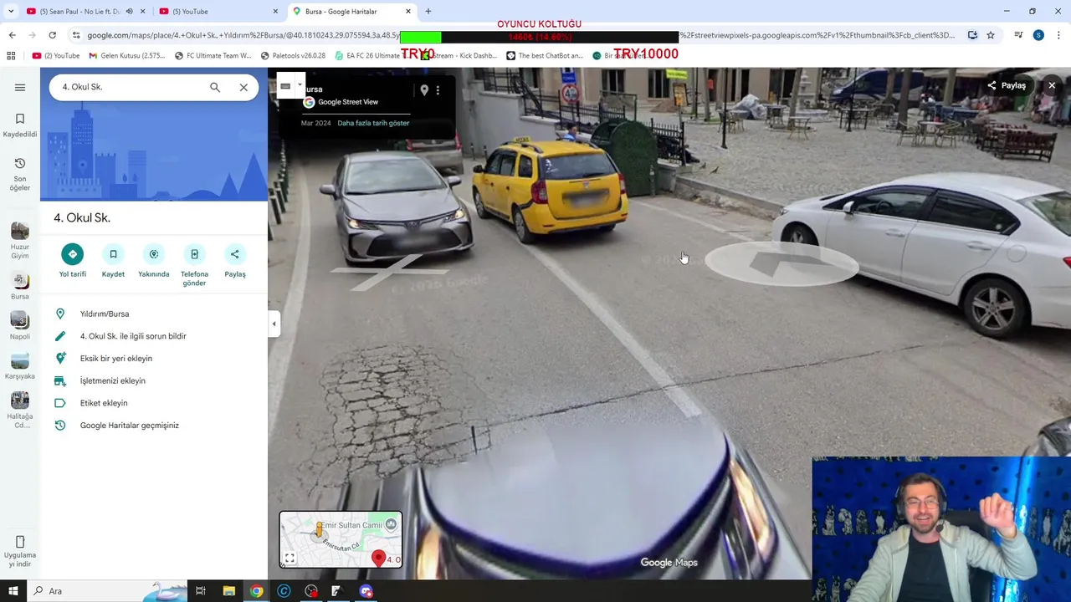Click the Yıldırım/Bursa address row
Viewport: 1071px width, 602px height.
tap(154, 314)
